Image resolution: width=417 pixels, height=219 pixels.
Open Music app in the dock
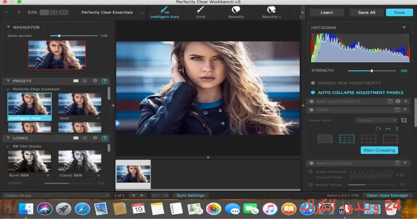point(270,209)
